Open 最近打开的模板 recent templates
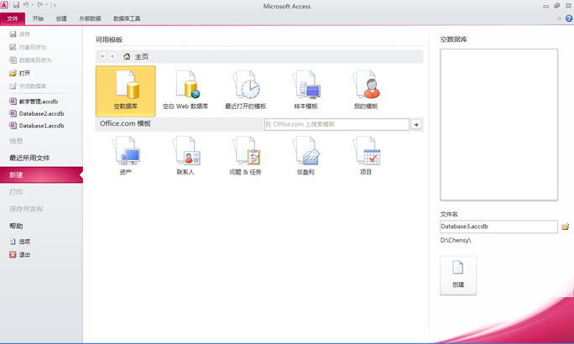The image size is (574, 344). tap(246, 91)
